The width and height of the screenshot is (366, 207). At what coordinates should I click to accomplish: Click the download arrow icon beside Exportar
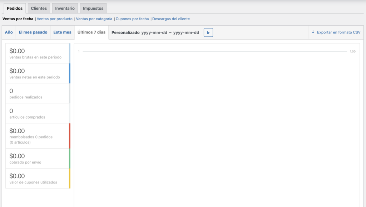pos(314,32)
